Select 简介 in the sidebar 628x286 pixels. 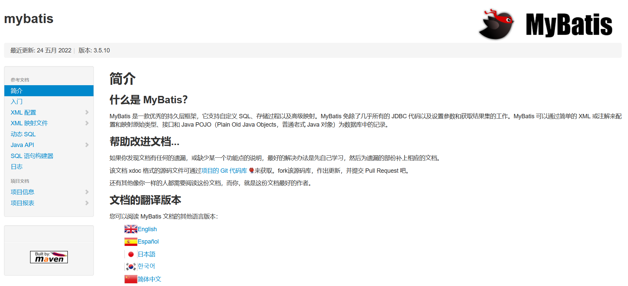(x=49, y=91)
